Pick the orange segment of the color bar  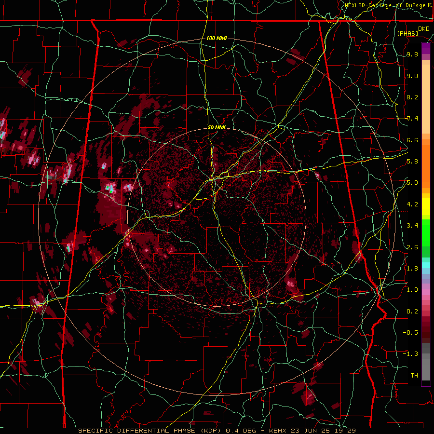click(426, 166)
